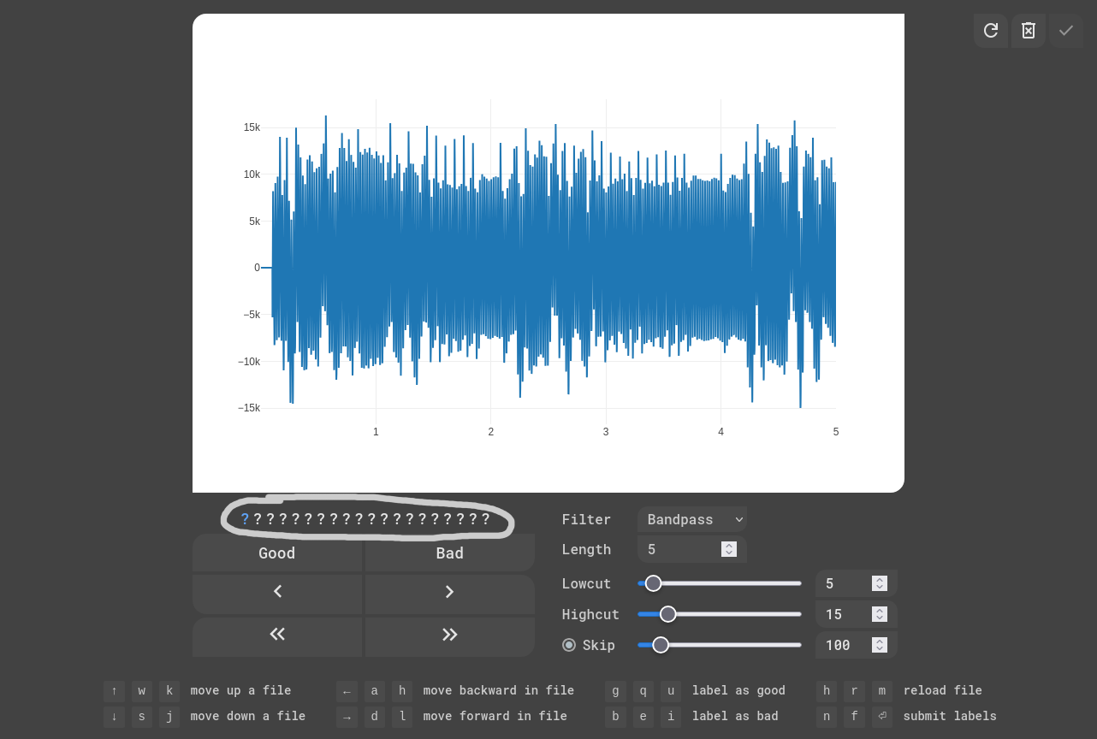Click the Lowcut value stepper arrows
1097x739 pixels.
click(879, 583)
